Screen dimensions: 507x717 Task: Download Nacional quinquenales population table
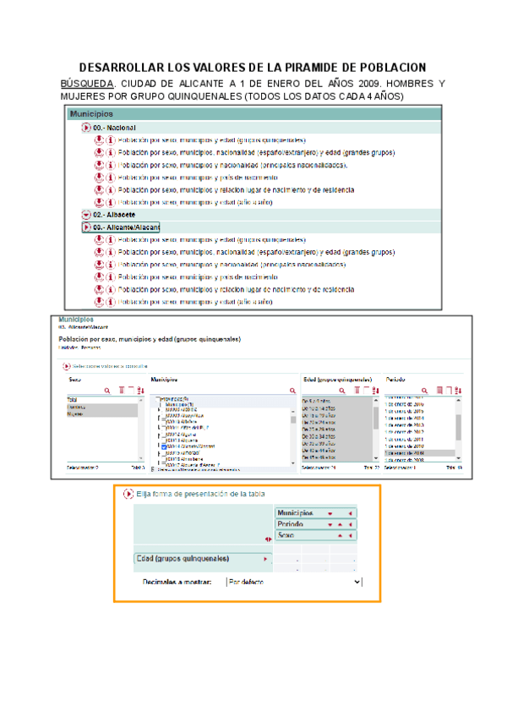click(99, 140)
